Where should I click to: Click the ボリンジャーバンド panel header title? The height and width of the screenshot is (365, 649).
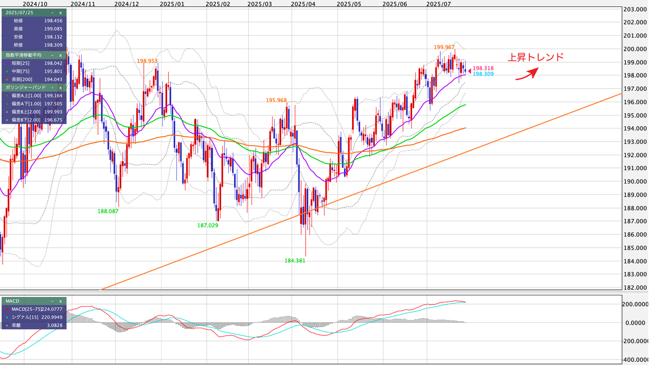pyautogui.click(x=24, y=88)
